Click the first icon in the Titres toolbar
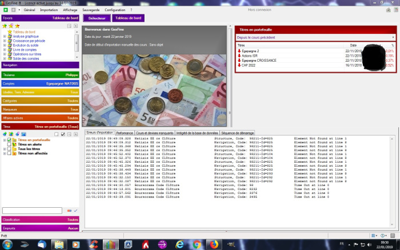This screenshot has width=400, height=250. pyautogui.click(x=5, y=134)
